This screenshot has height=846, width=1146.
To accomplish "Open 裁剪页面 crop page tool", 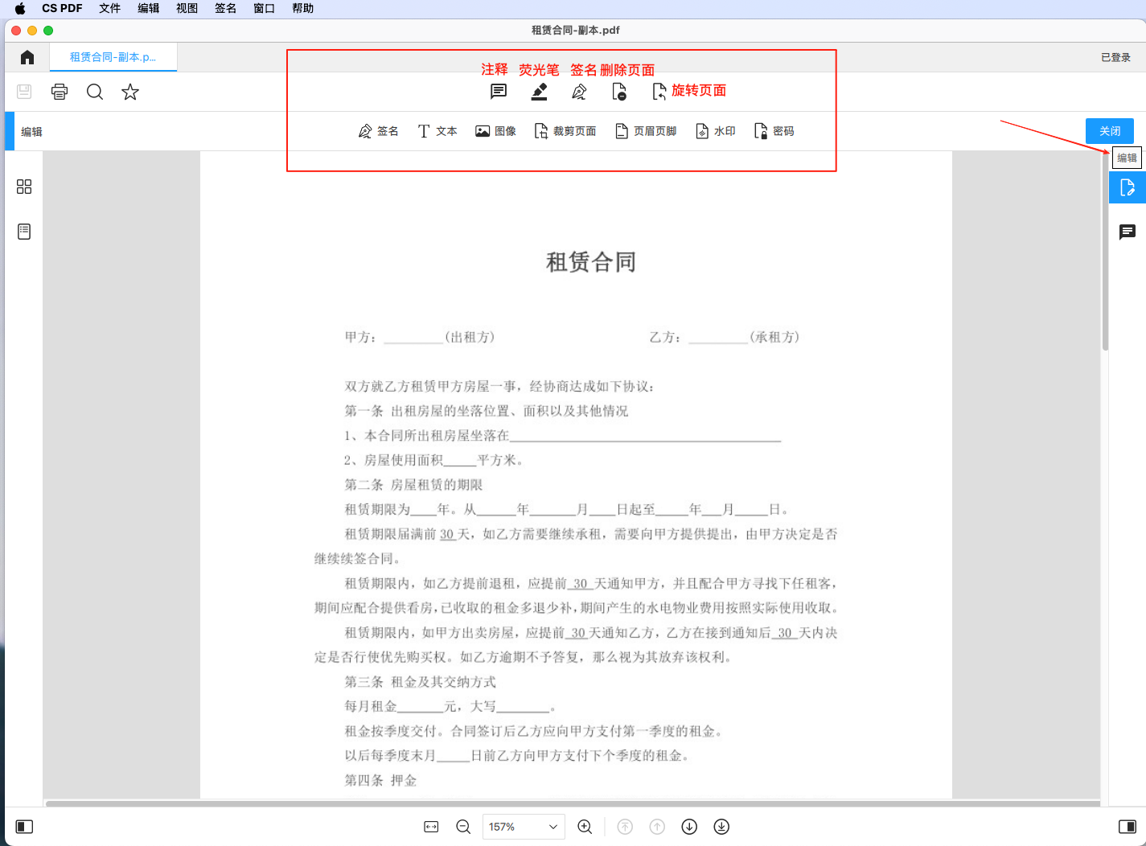I will [x=565, y=131].
